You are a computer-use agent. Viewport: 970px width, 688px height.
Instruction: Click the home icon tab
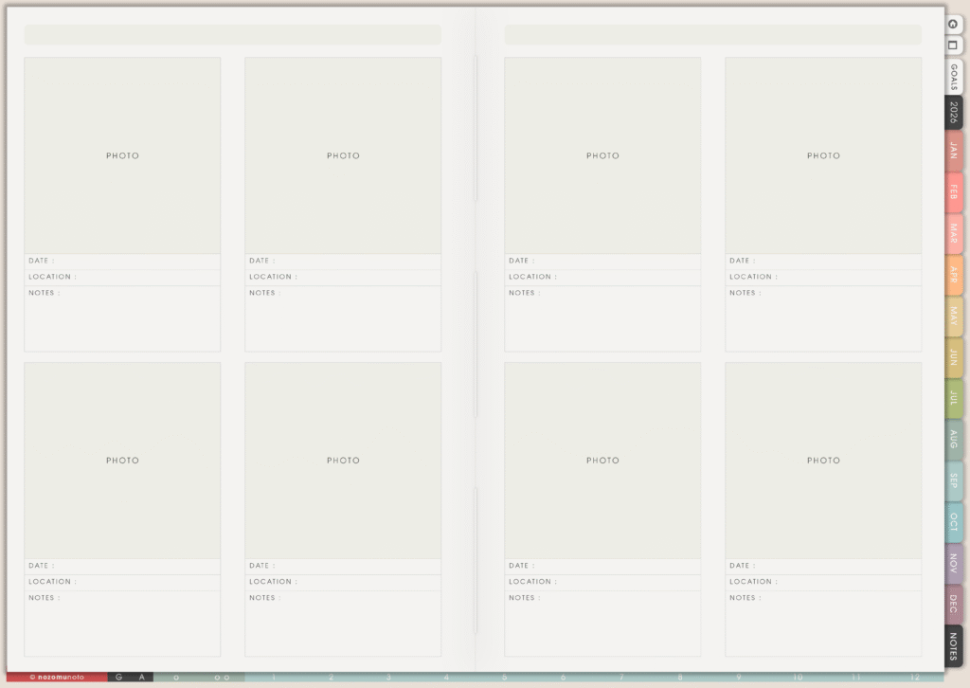click(953, 25)
